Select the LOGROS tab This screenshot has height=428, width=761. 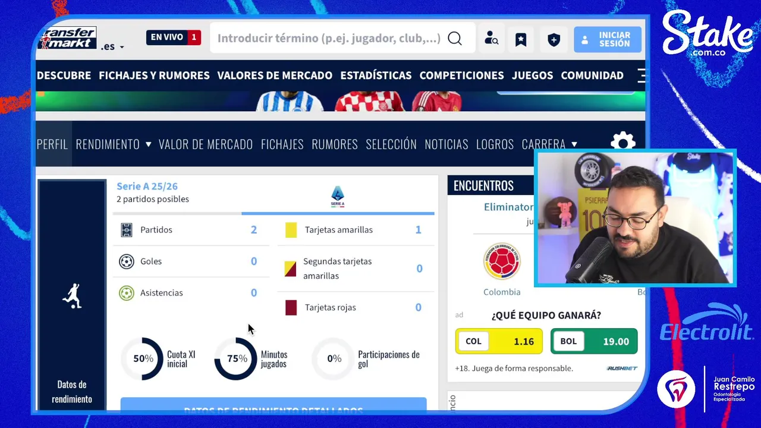coord(495,144)
